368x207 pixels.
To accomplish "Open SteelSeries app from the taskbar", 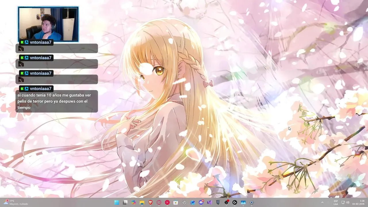I will tap(184, 202).
